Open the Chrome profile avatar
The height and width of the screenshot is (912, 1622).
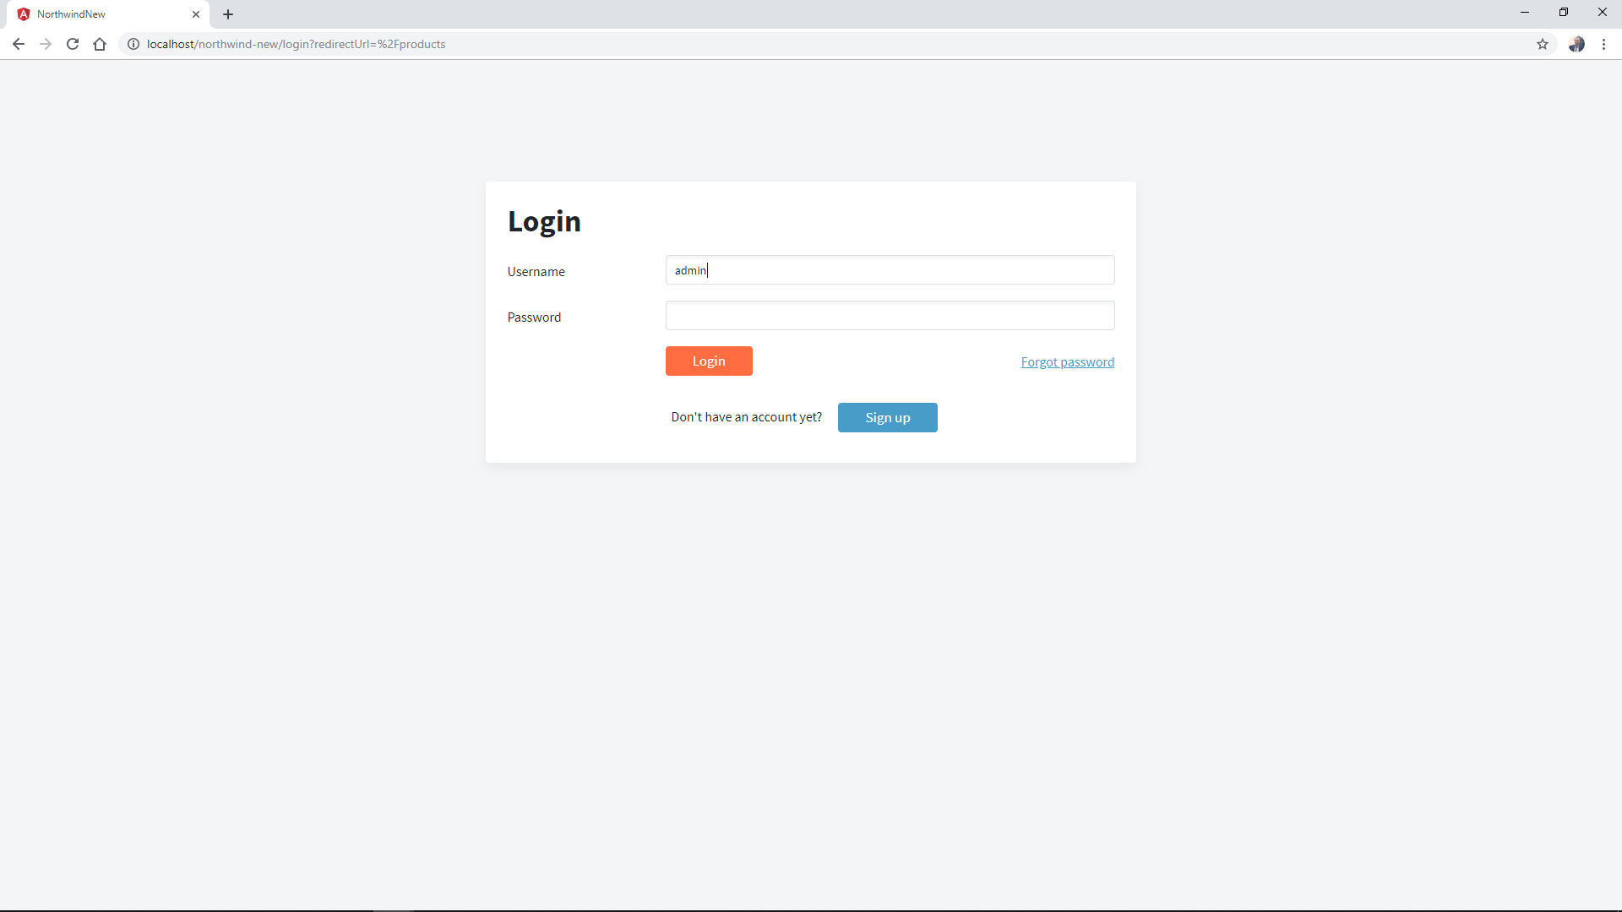[x=1576, y=44]
